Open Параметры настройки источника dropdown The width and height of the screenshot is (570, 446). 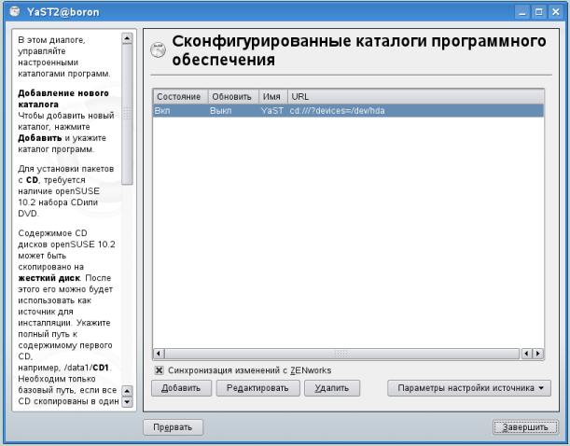tap(469, 388)
